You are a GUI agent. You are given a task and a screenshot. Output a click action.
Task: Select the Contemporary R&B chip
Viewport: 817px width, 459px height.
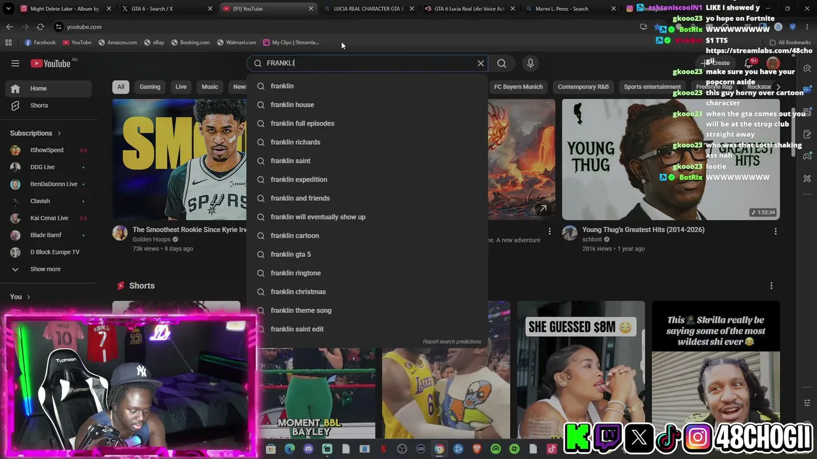[x=583, y=87]
